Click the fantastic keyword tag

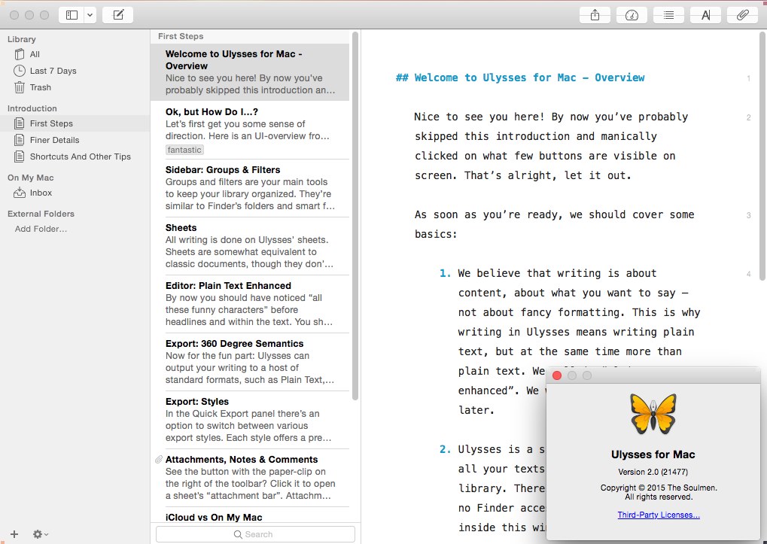click(x=184, y=150)
